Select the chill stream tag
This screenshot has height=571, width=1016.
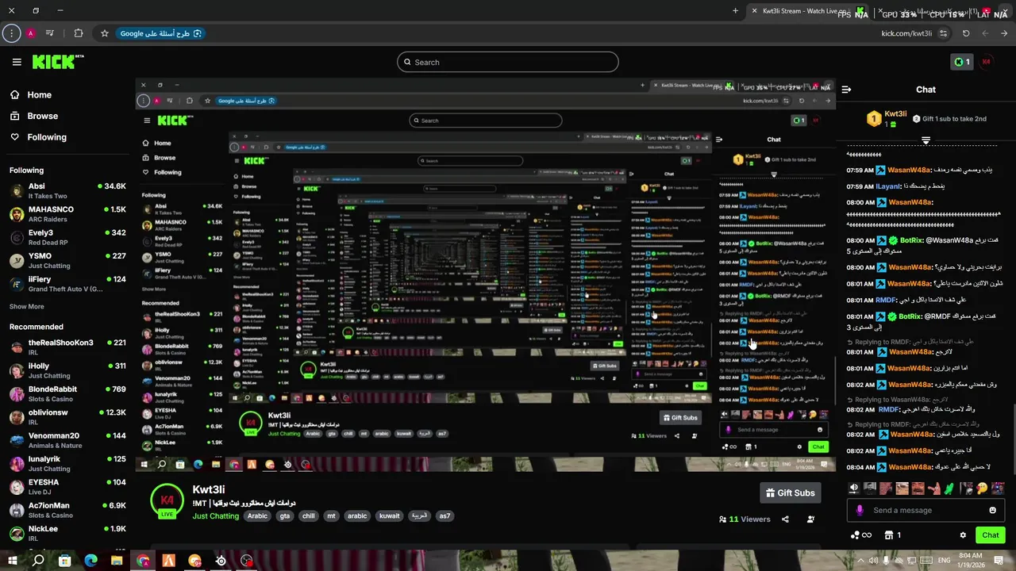(309, 516)
